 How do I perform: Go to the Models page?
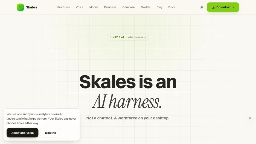click(146, 7)
